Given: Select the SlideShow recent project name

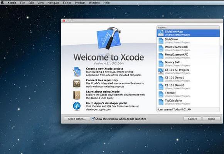Looking at the screenshot, I should [171, 39].
